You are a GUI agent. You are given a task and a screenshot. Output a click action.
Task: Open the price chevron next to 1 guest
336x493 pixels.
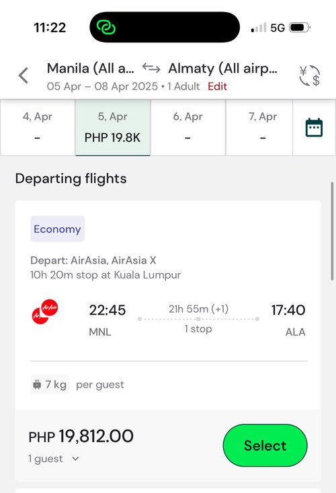(75, 459)
